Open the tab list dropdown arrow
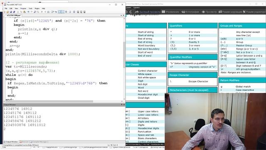Screen dimensions: 266x150 (121, 15)
